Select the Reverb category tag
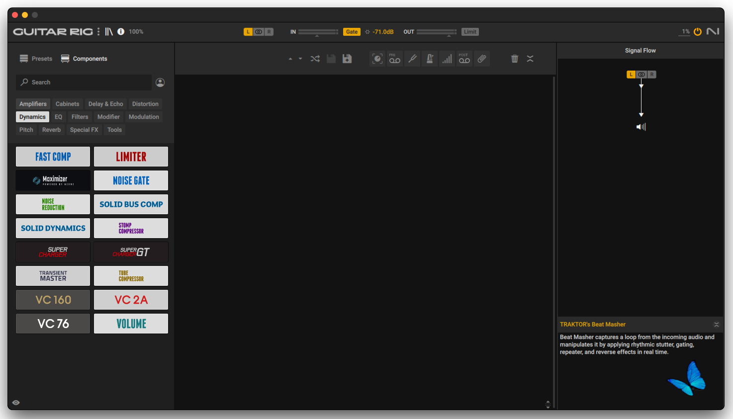 (x=51, y=130)
